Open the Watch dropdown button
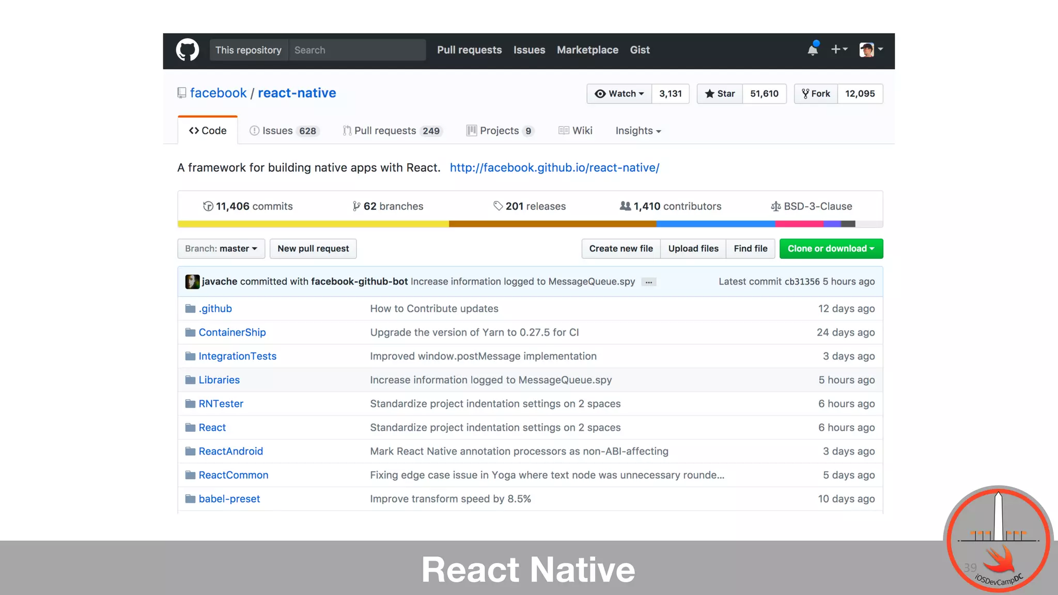This screenshot has width=1058, height=595. click(x=619, y=93)
